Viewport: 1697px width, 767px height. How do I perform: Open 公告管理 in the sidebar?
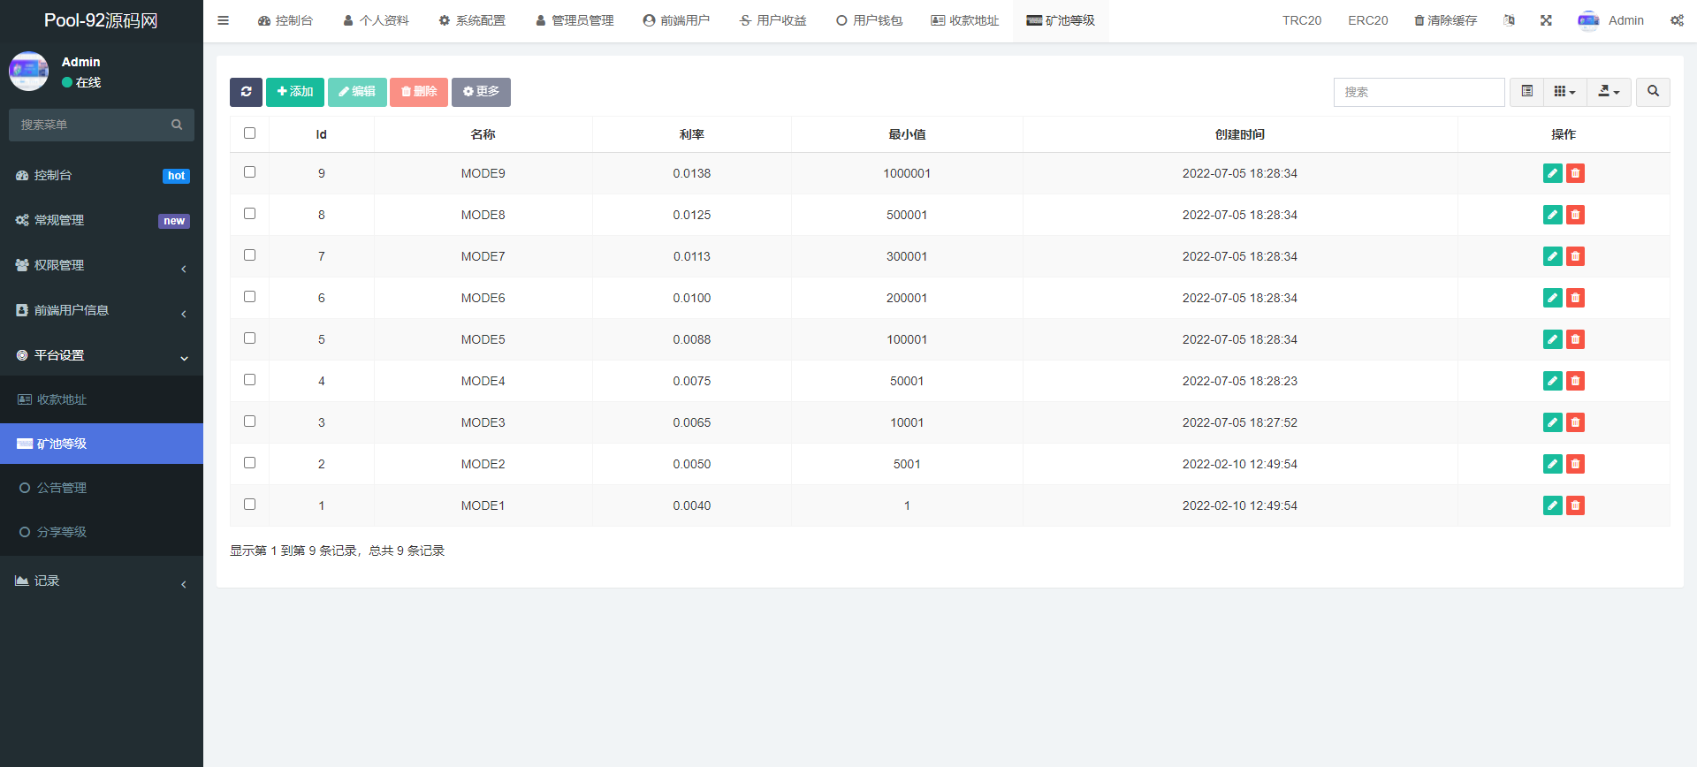[x=62, y=488]
